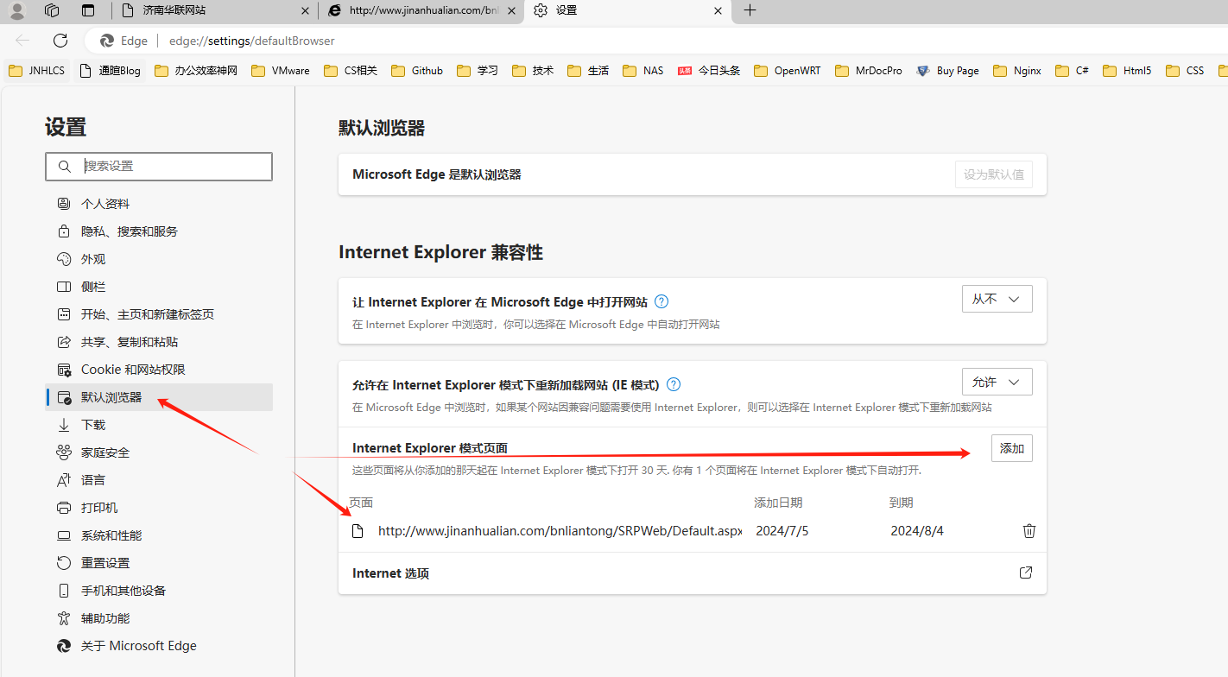Open 外观 settings section
Image resolution: width=1228 pixels, height=677 pixels.
(x=159, y=259)
